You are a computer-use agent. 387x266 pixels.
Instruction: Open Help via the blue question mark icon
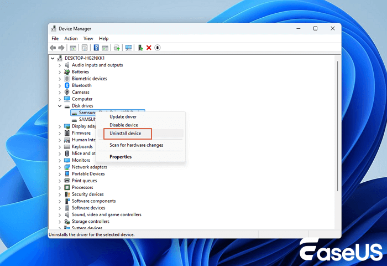coord(96,48)
